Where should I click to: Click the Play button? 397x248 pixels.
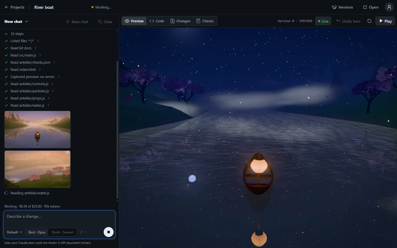pyautogui.click(x=385, y=21)
